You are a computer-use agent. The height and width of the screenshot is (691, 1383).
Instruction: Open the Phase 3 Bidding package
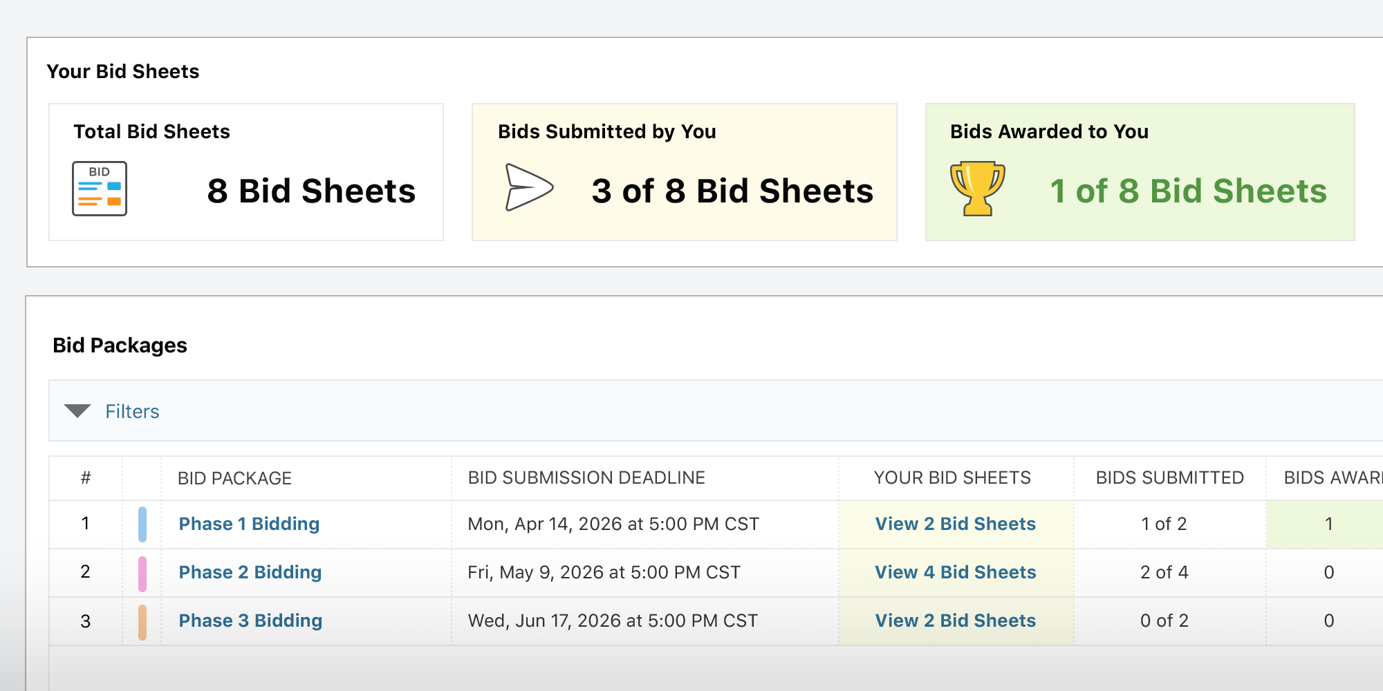[x=250, y=621]
